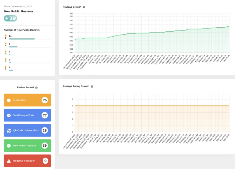The height and width of the screenshot is (169, 235).
Task: Click the 700 y-axis label in Reviews Growth
Action: pyautogui.click(x=71, y=29)
